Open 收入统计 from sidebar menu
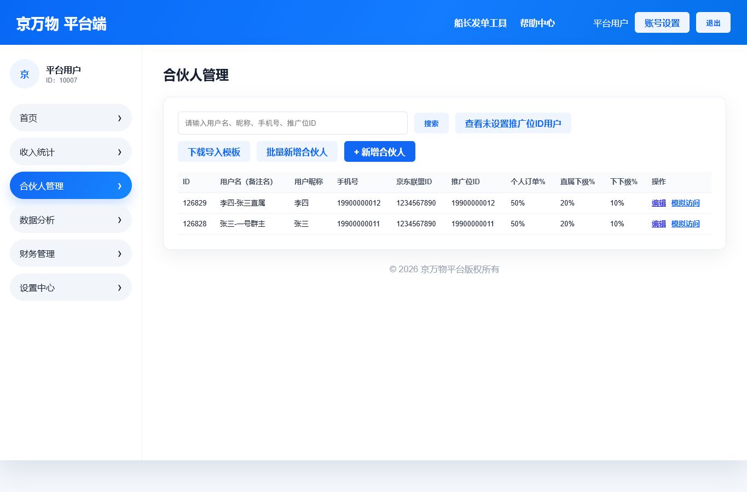This screenshot has width=747, height=492. (x=71, y=151)
